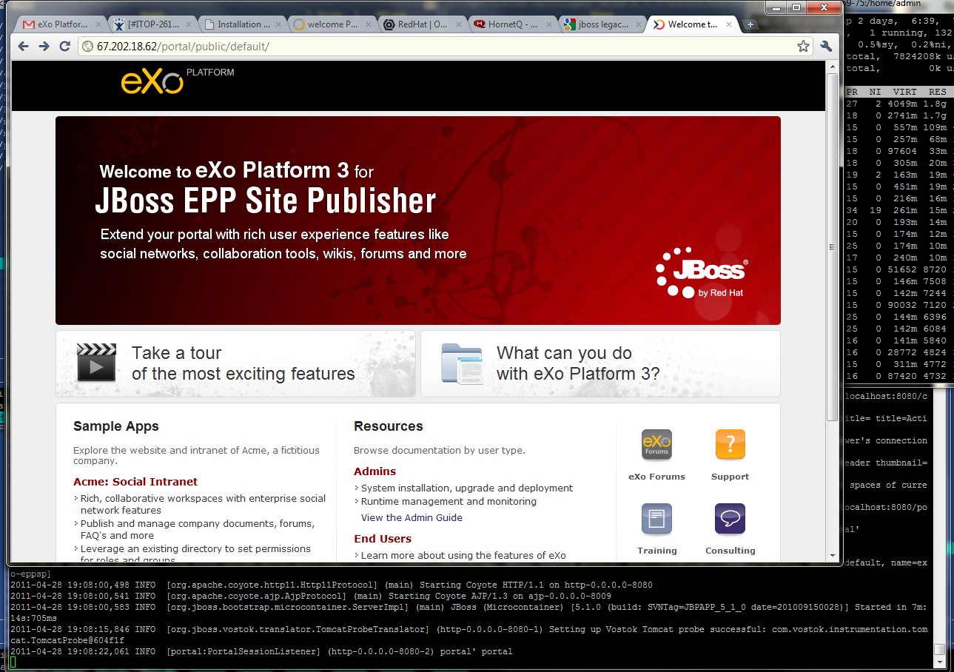Click the browser page vertical scrollbar thumb
The width and height of the screenshot is (954, 672).
(833, 246)
